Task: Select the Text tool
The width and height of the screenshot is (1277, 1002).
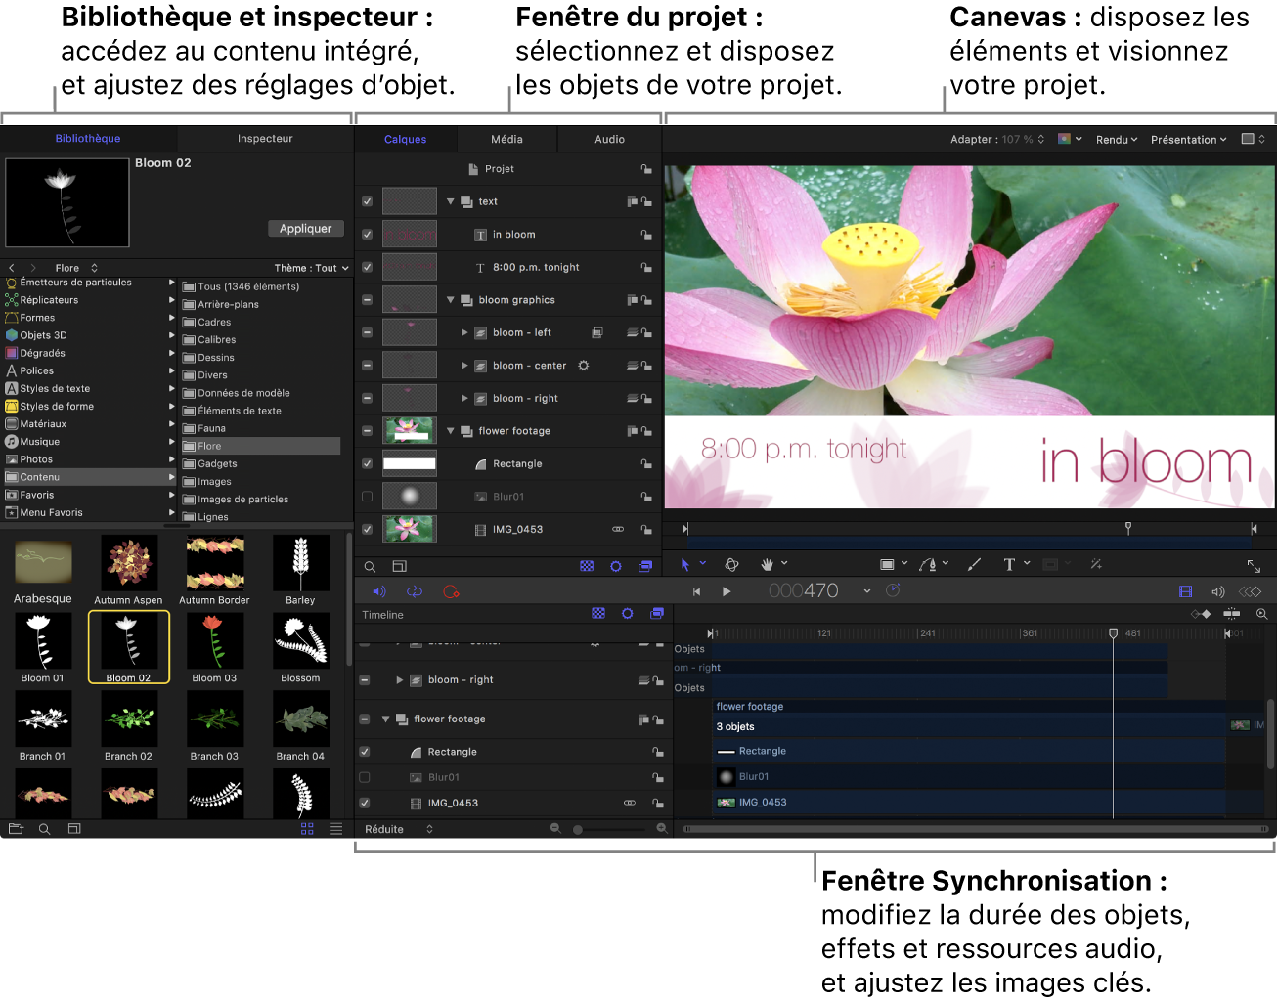Action: tap(1009, 565)
